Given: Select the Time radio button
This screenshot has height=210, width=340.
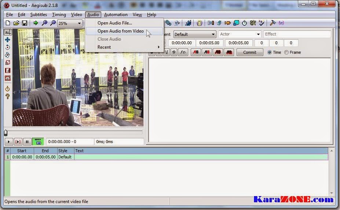Looking at the screenshot, I should [269, 52].
